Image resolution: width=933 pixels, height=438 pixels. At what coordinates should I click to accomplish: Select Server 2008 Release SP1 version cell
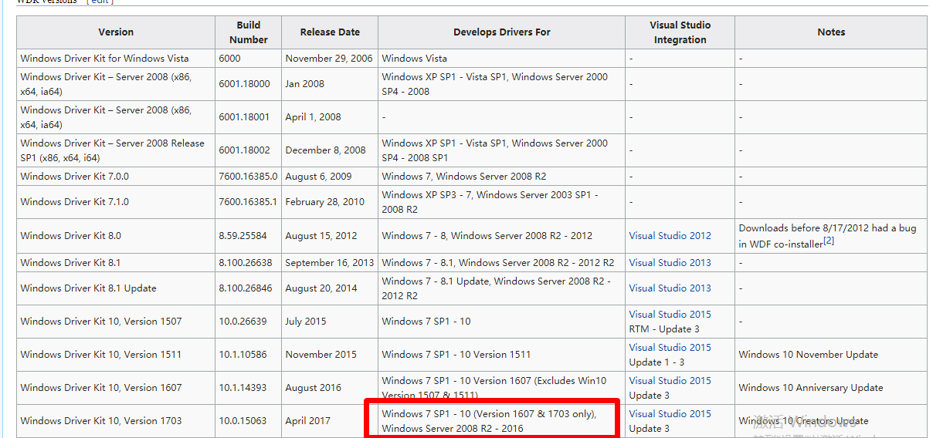(116, 150)
